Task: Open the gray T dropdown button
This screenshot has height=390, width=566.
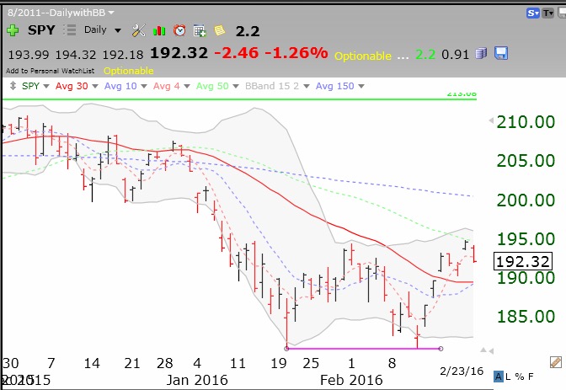Action: [x=548, y=13]
